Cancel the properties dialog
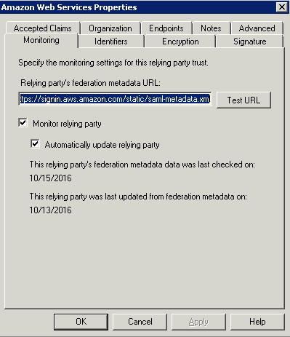 [x=140, y=322]
